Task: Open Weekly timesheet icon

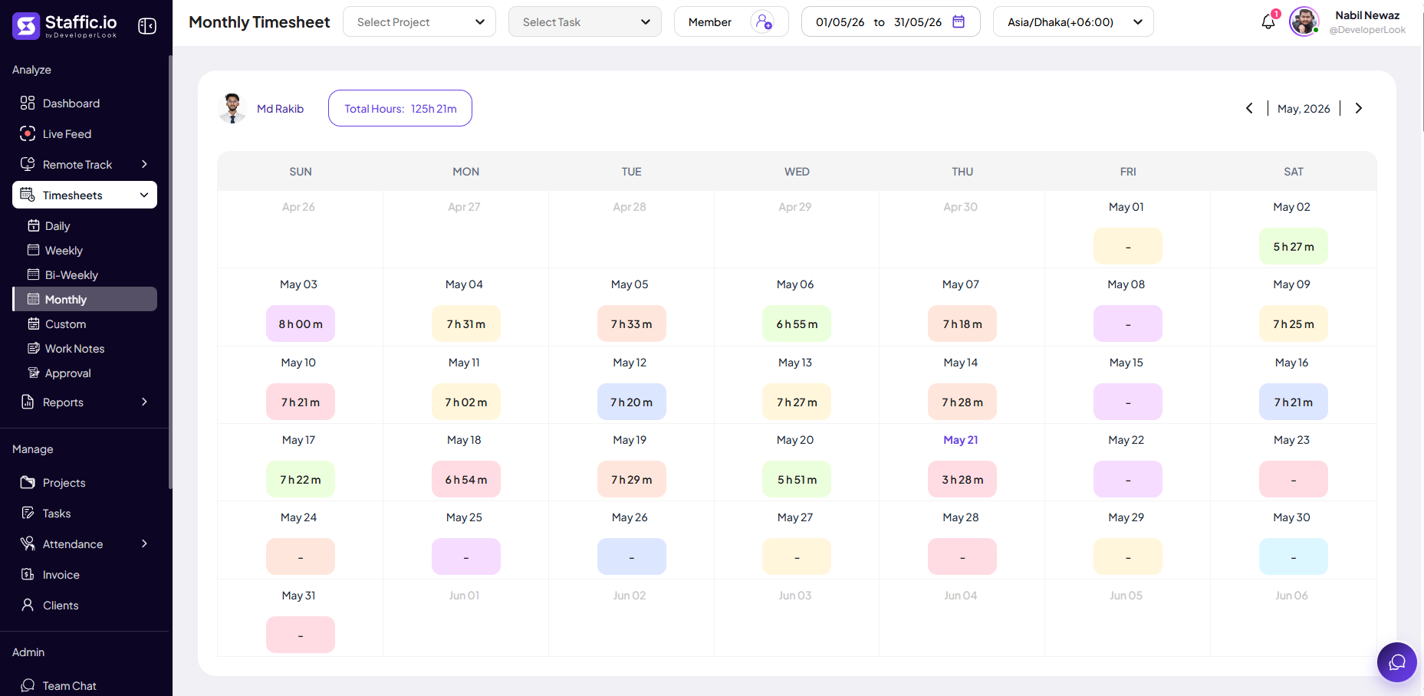Action: (x=34, y=250)
